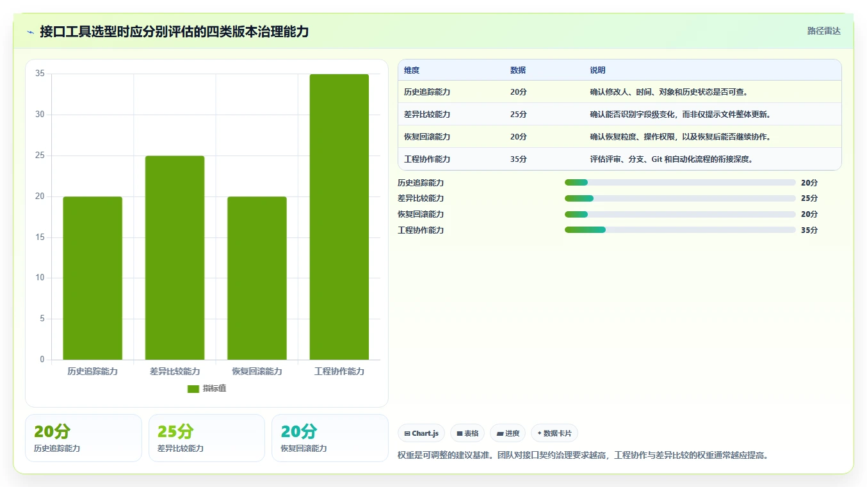Click the 差异比较能力 bar in chart

(x=175, y=257)
